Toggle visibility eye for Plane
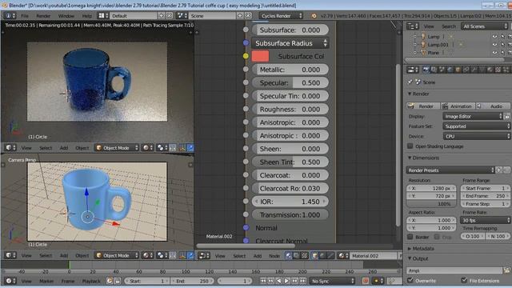Screen dimensions: 512x288 [x=494, y=52]
